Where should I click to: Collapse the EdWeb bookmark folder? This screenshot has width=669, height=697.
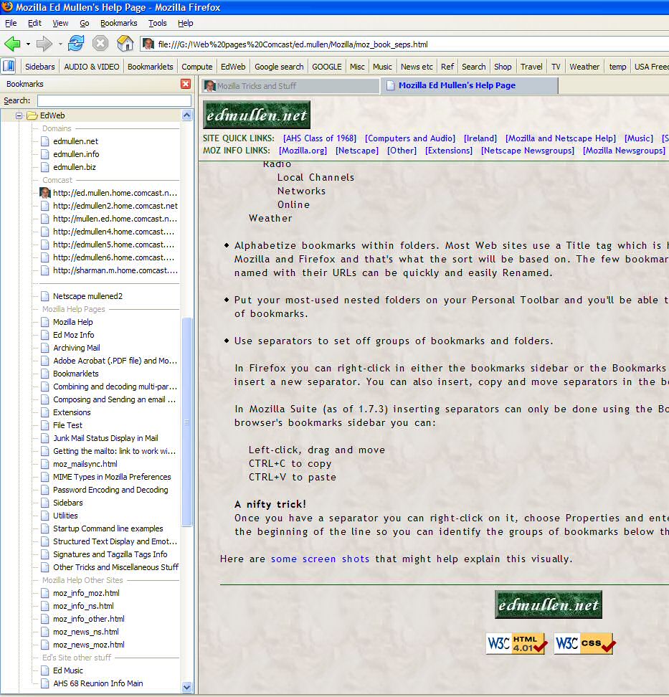[20, 115]
